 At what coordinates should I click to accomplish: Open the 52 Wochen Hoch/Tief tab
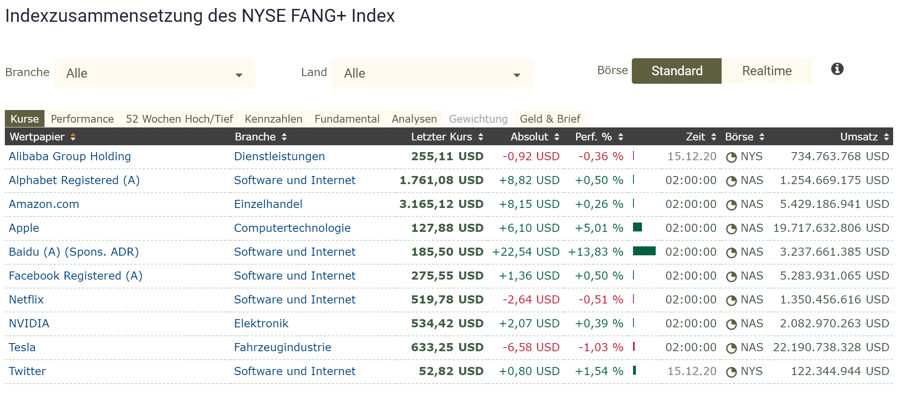[x=179, y=119]
